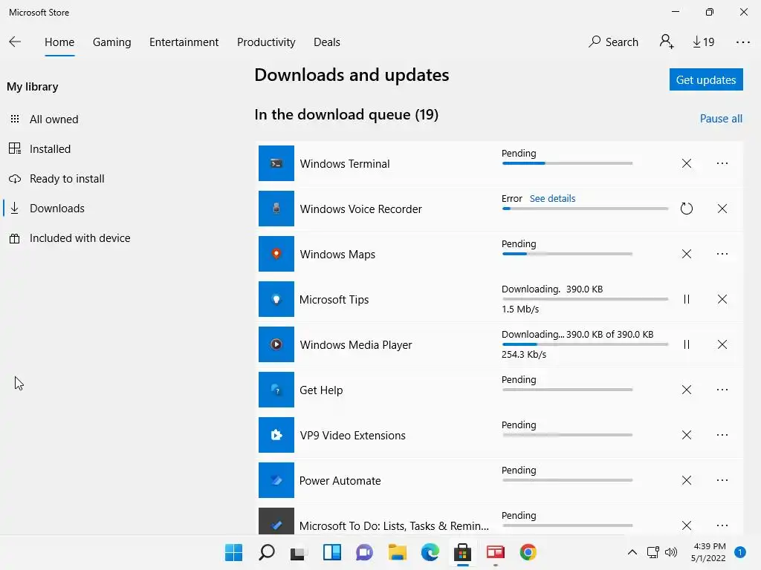This screenshot has height=570, width=761.
Task: Click the Microsoft Tips app icon
Action: (x=276, y=299)
